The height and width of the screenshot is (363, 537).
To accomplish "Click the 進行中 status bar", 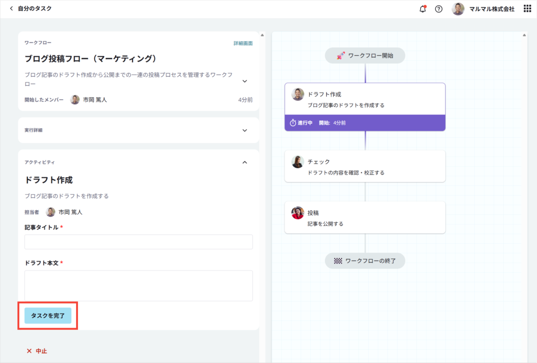I will click(365, 122).
